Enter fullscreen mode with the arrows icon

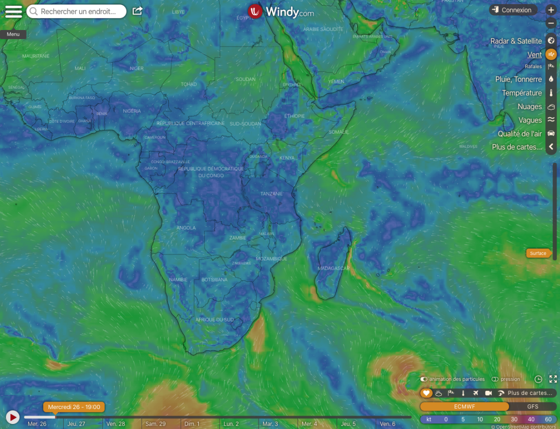[553, 379]
